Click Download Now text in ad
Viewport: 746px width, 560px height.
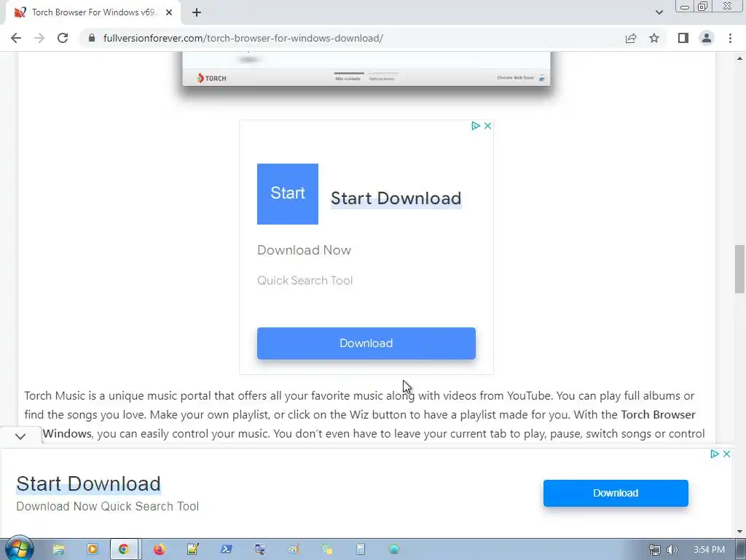point(304,250)
